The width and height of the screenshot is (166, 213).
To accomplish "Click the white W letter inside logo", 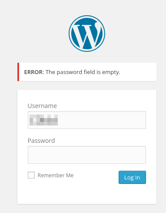I will click(x=87, y=36).
